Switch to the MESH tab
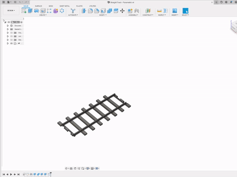Screen dimensions: 237x177 pos(51,6)
